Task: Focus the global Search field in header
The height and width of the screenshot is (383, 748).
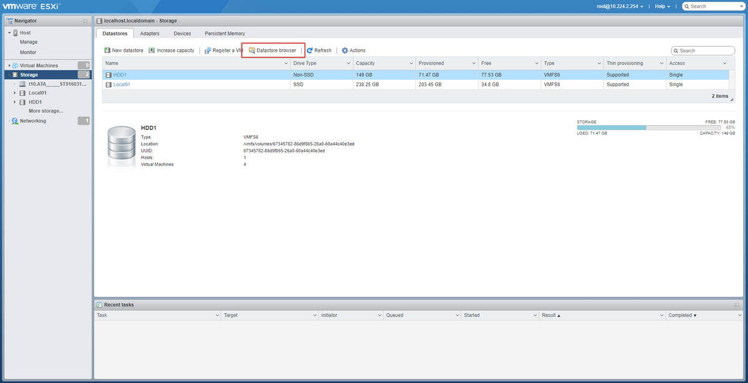Action: [x=712, y=6]
